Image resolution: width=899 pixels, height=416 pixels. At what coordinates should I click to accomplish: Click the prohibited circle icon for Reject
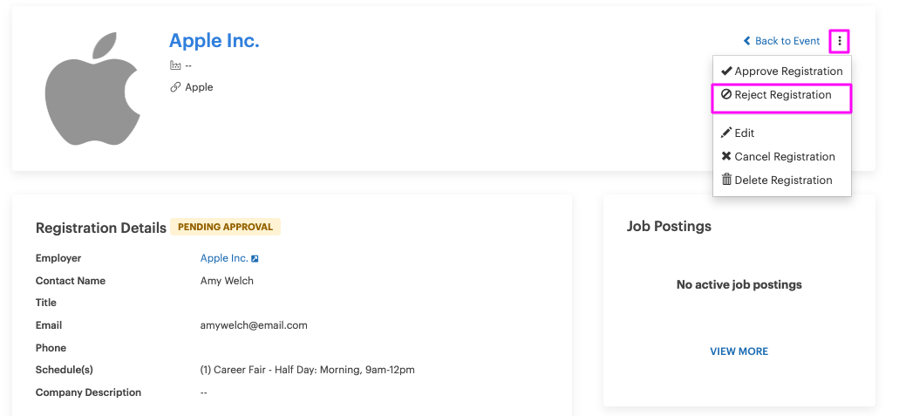point(726,95)
